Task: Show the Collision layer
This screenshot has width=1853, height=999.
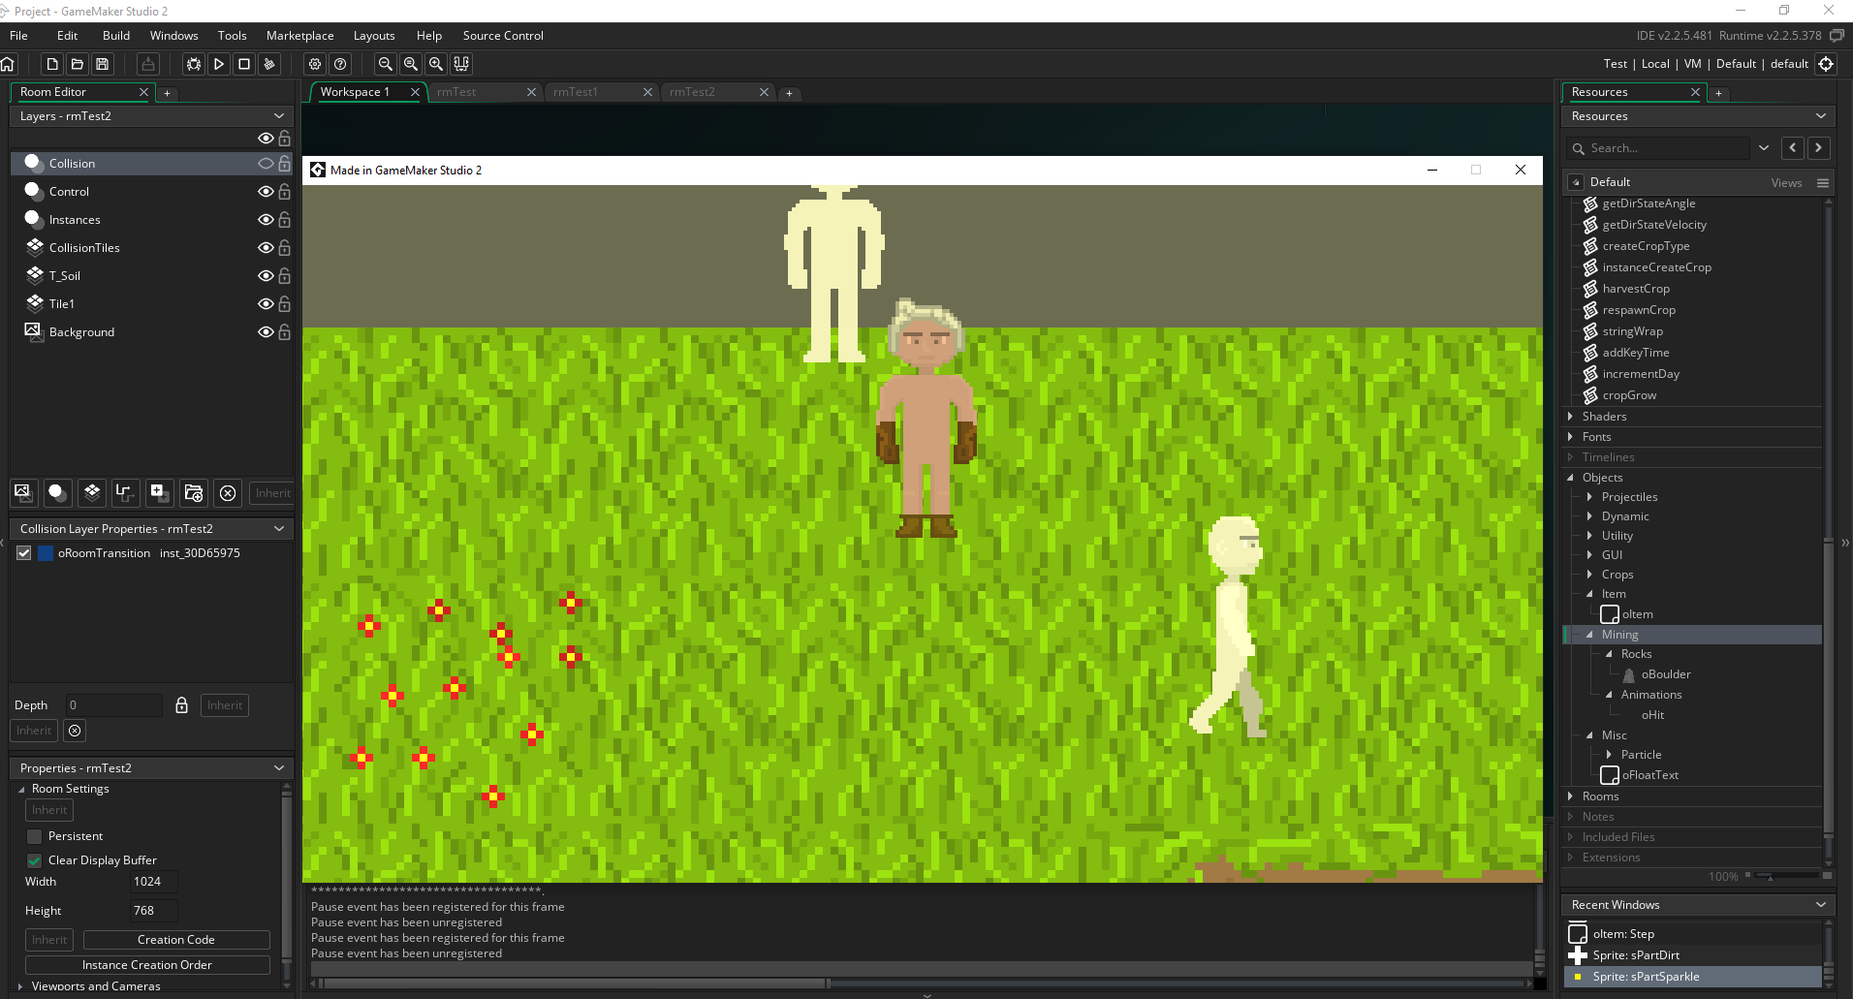Action: [x=266, y=164]
